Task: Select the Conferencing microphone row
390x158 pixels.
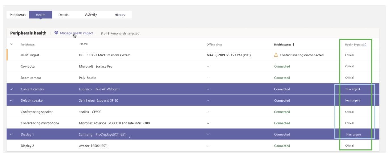Action: tap(40, 123)
